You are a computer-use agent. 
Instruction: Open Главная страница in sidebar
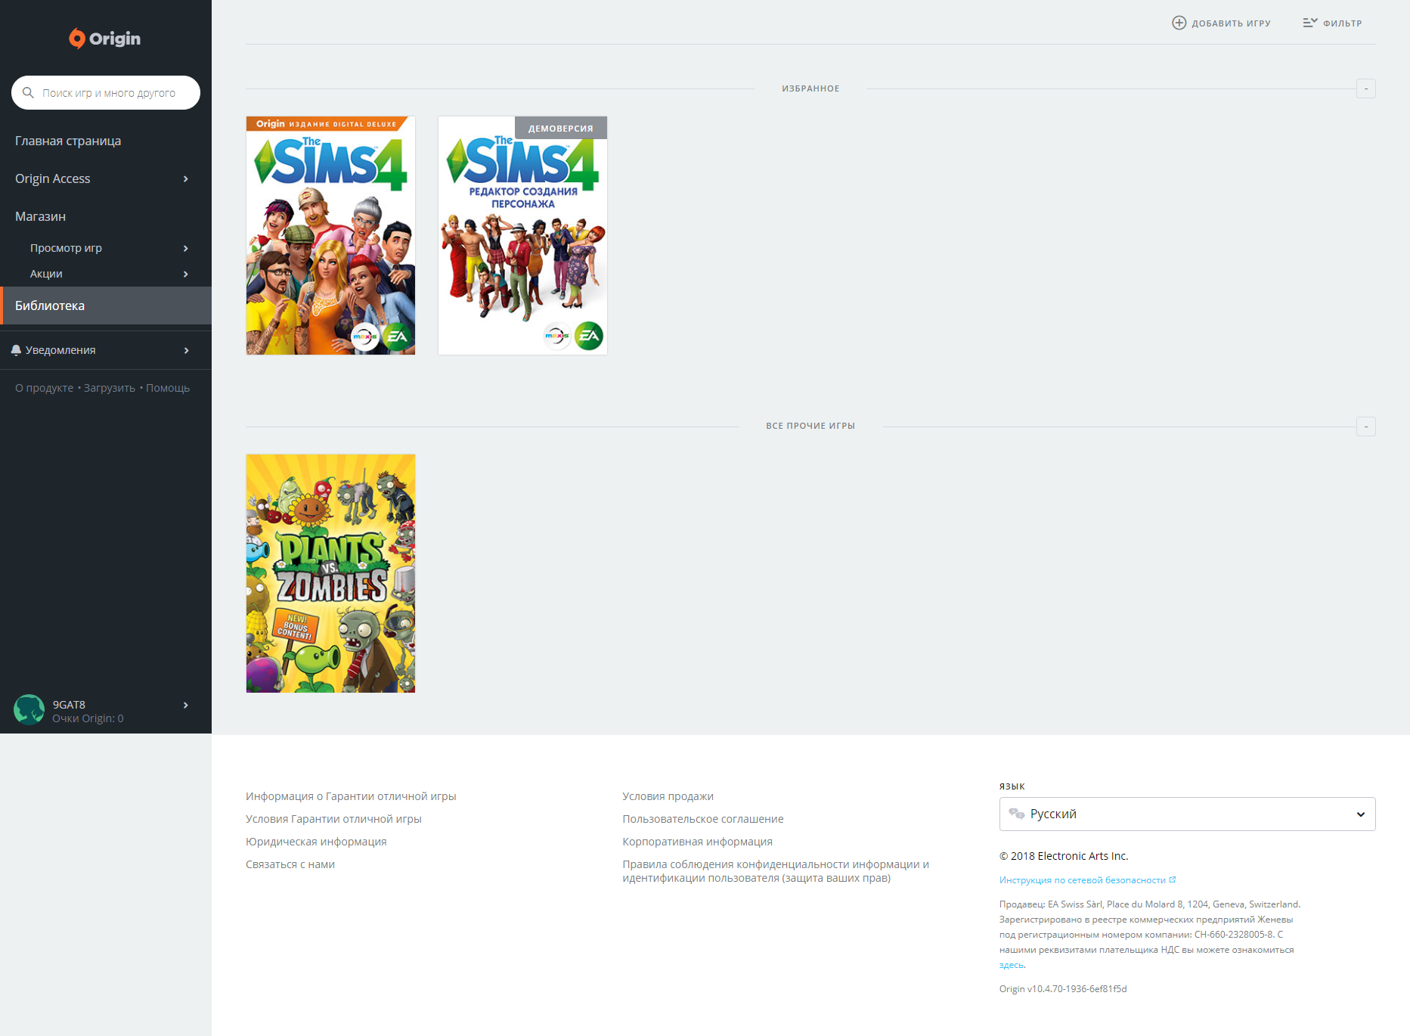68,141
